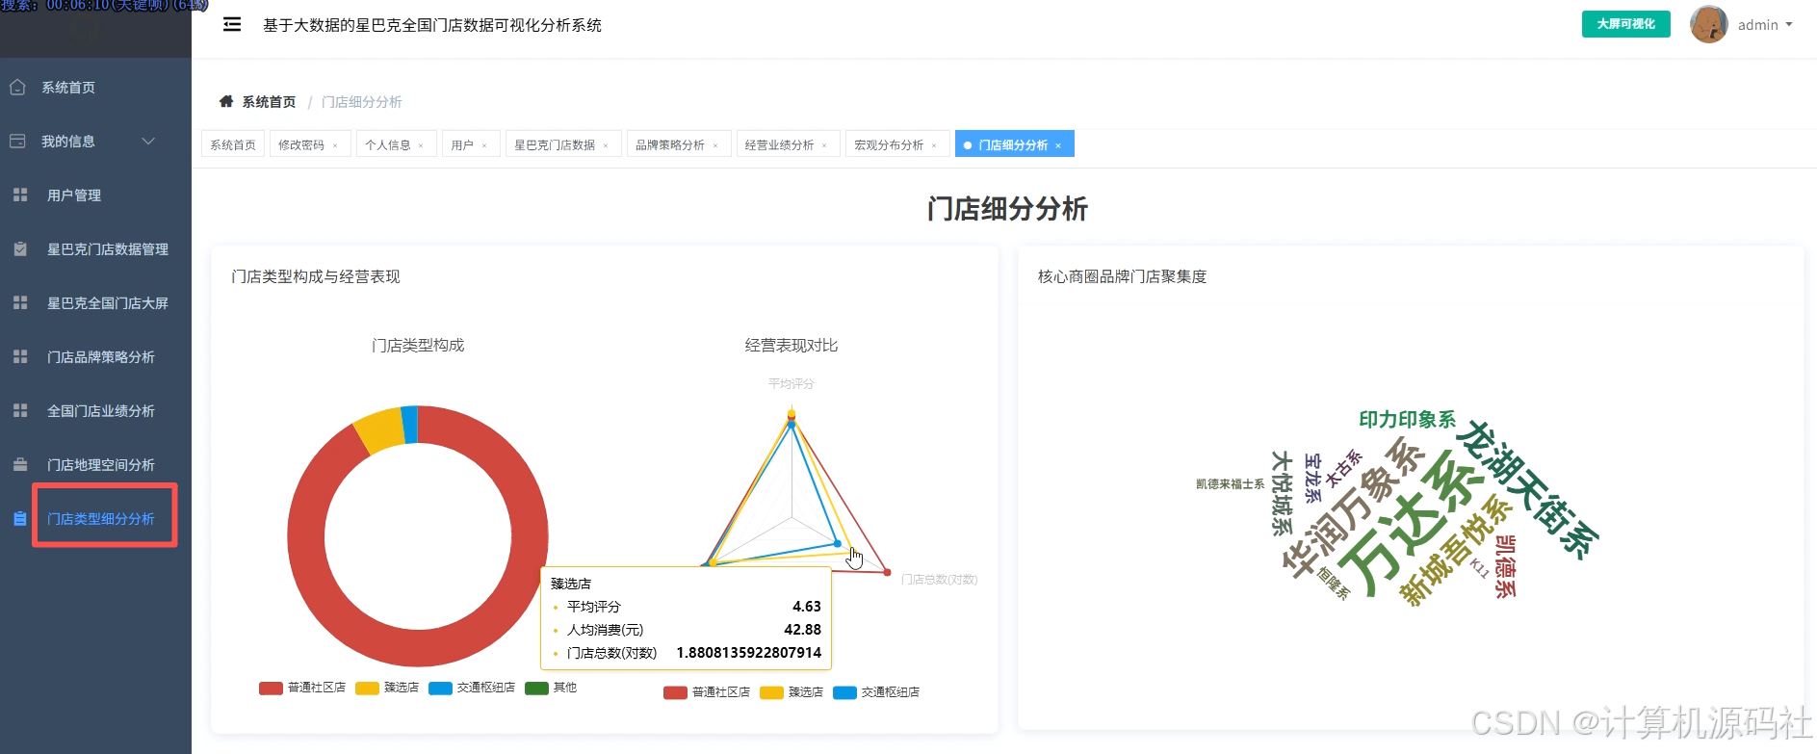
Task: Open 星巴克门店数据管理 in the sidebar
Action: (x=108, y=249)
